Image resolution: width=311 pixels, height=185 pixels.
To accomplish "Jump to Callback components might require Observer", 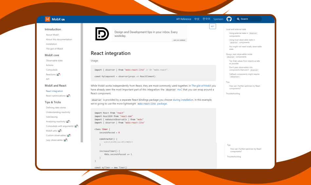I will pos(244,75).
